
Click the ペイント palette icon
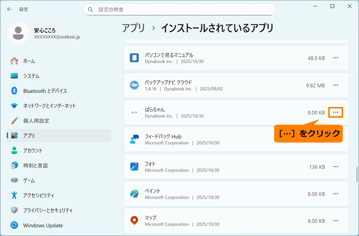[x=134, y=194]
